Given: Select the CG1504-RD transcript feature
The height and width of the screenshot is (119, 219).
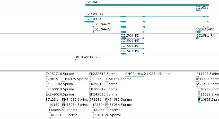Looking at the screenshot, I should pos(146,17).
